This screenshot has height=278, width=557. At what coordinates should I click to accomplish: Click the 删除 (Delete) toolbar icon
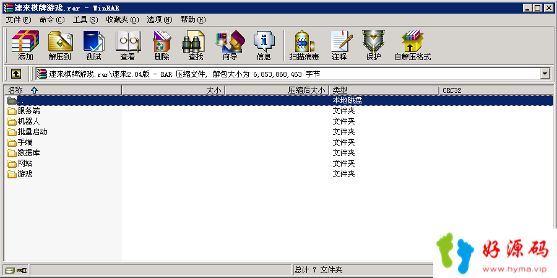pyautogui.click(x=162, y=45)
